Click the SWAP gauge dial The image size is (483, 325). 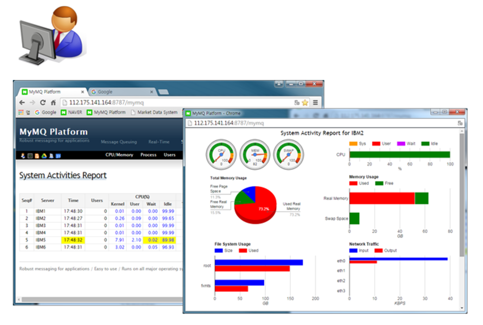pyautogui.click(x=289, y=154)
